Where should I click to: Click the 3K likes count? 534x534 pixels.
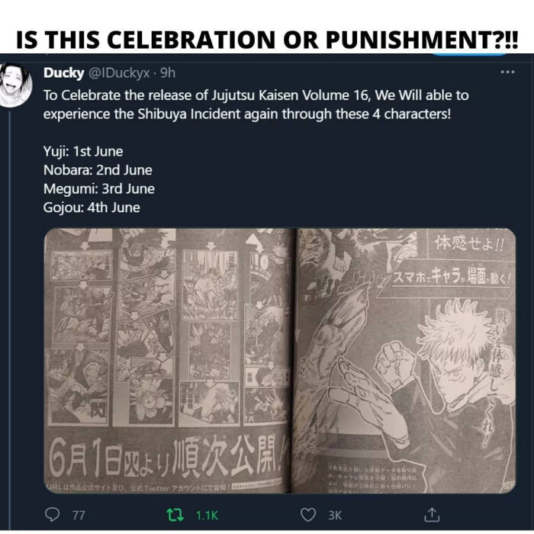pyautogui.click(x=335, y=515)
